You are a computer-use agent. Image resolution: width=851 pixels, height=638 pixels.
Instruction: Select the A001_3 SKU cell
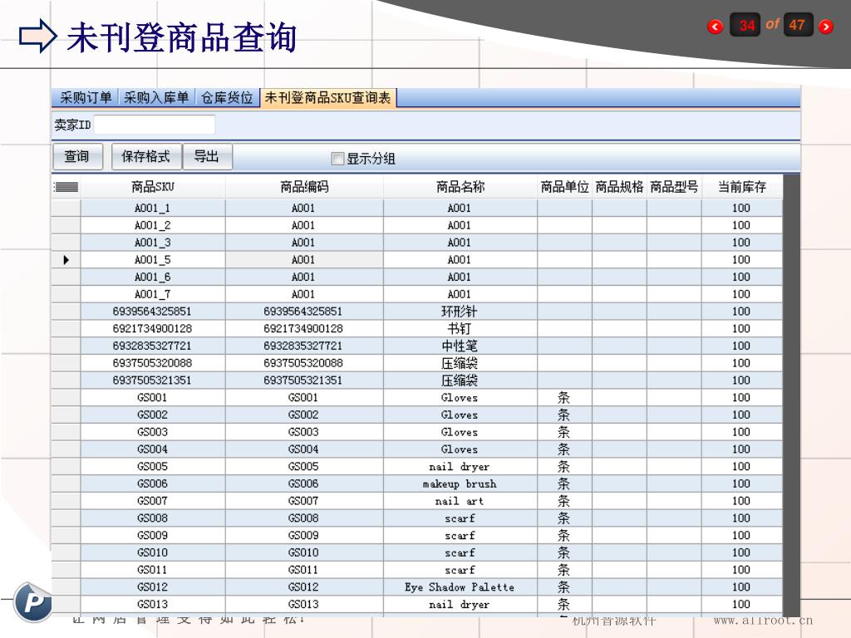click(153, 243)
